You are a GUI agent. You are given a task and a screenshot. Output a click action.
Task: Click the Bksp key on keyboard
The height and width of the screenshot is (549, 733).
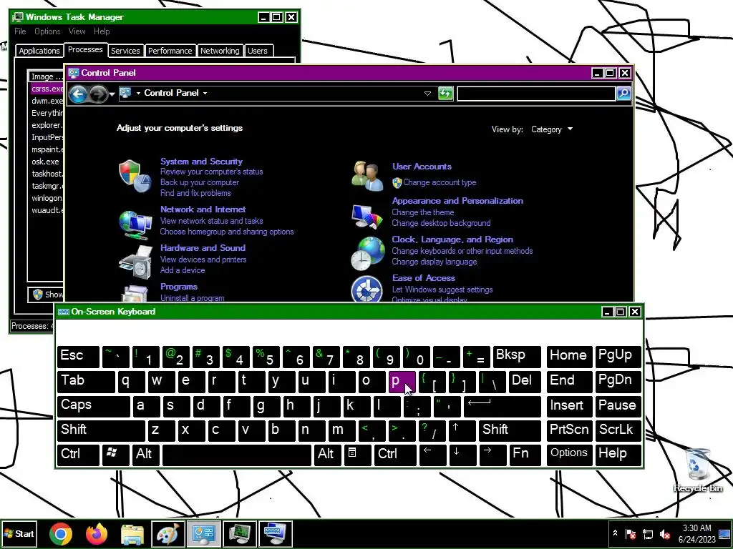[517, 356]
